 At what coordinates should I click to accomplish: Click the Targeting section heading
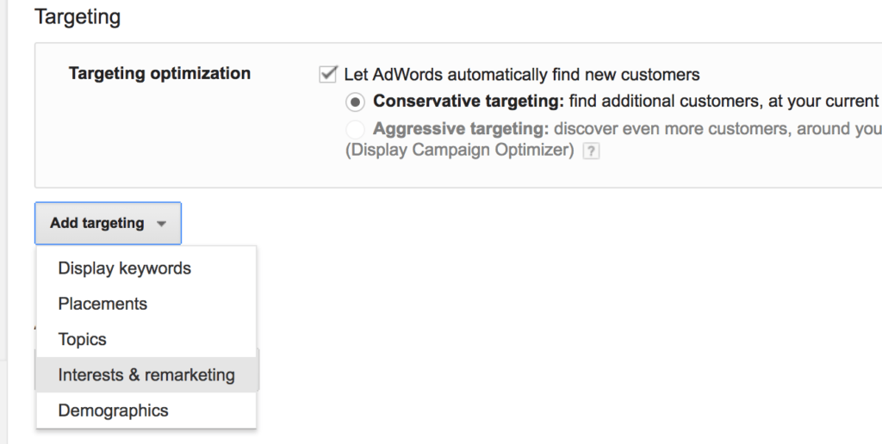click(x=78, y=17)
